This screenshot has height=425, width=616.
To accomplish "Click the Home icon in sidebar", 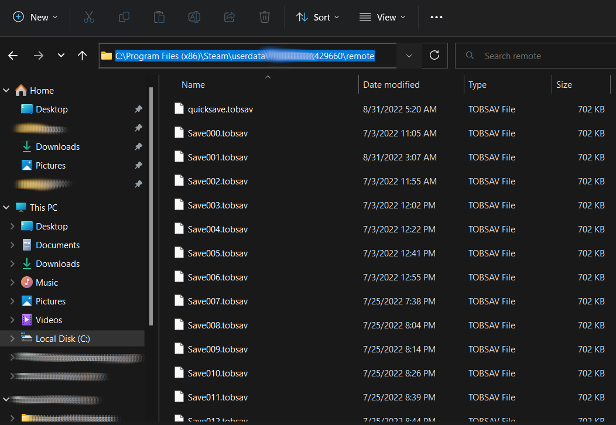I will tap(21, 90).
